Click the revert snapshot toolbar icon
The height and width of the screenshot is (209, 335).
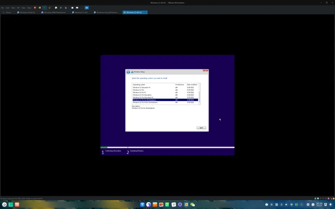coord(61,8)
